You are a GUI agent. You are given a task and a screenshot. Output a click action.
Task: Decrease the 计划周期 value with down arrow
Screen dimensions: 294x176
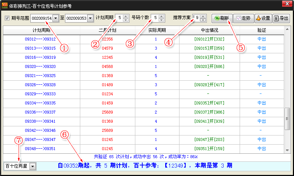click(x=126, y=20)
